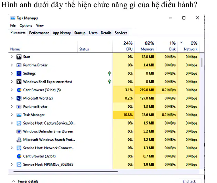Select the Windows Defender SmartScreen icon
Image resolution: width=217 pixels, height=183 pixels.
[19, 131]
